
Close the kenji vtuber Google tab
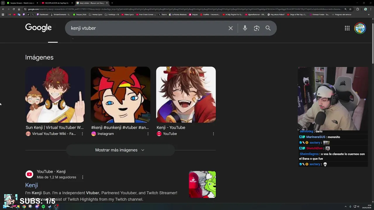point(107,3)
